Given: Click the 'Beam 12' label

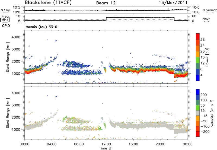Looking at the screenshot, I should [106, 3].
